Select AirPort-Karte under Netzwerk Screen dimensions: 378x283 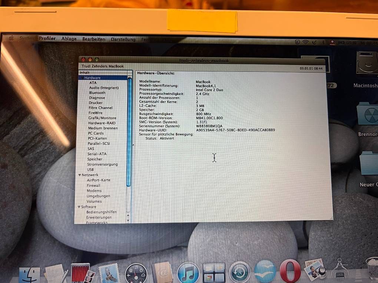[x=99, y=180]
